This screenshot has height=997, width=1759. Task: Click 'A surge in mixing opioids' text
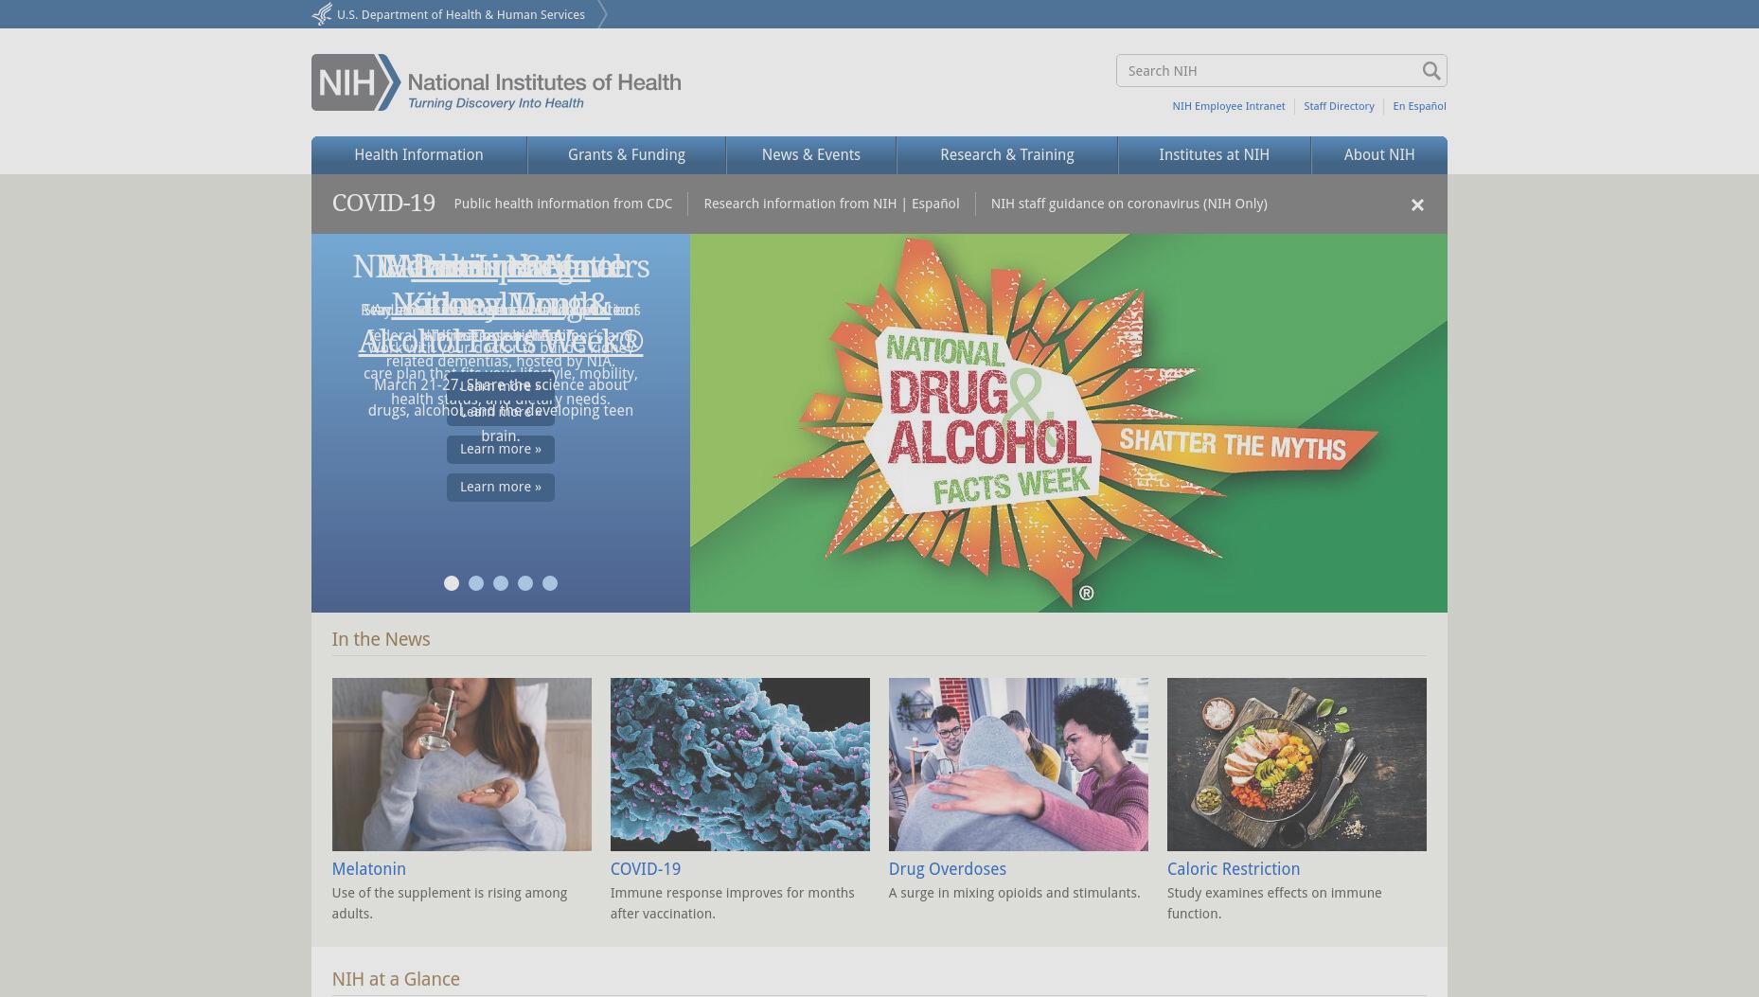pos(1015,893)
